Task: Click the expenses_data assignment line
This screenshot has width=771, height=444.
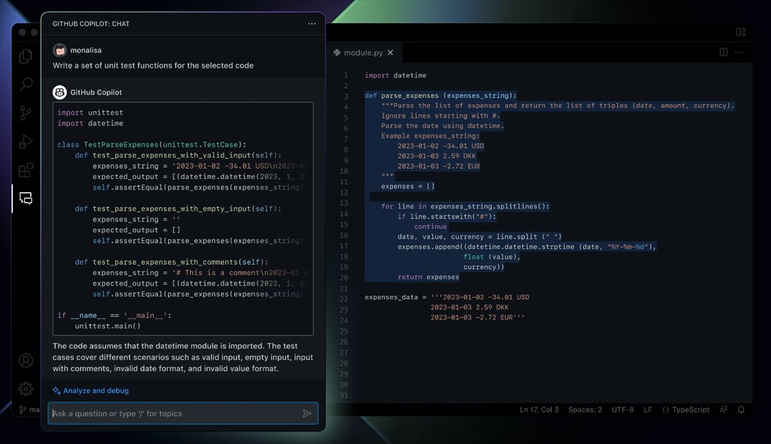Action: pos(447,297)
